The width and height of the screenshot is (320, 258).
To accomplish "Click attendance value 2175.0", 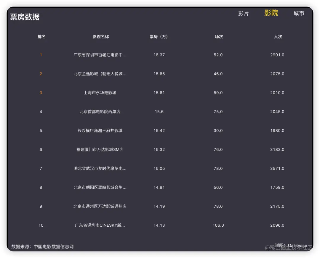I will [277, 207].
